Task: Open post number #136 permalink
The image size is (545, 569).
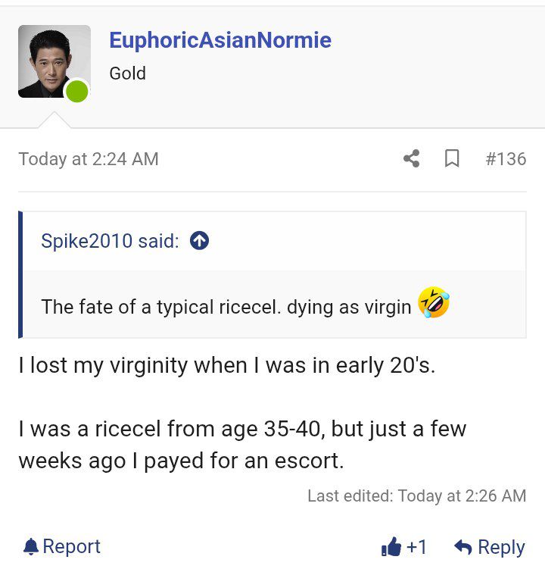Action: coord(505,158)
